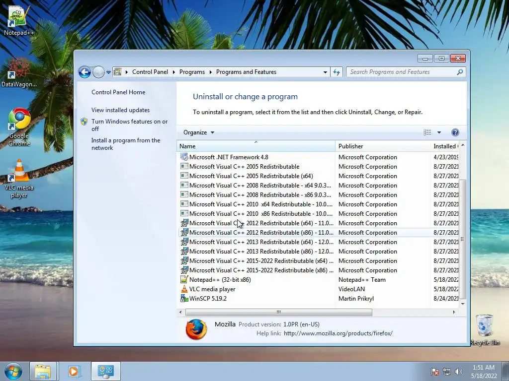This screenshot has width=509, height=381.
Task: Select Visual C++ 2015-2022 Redistributable (x86)
Action: (319, 270)
